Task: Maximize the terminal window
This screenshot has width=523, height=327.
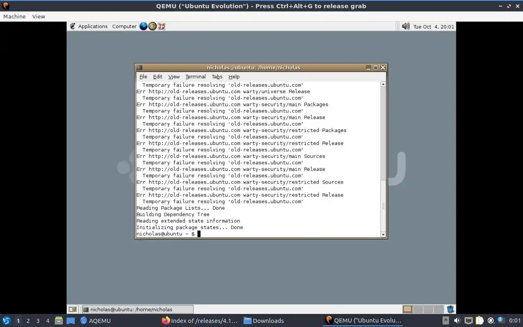Action: (375, 67)
